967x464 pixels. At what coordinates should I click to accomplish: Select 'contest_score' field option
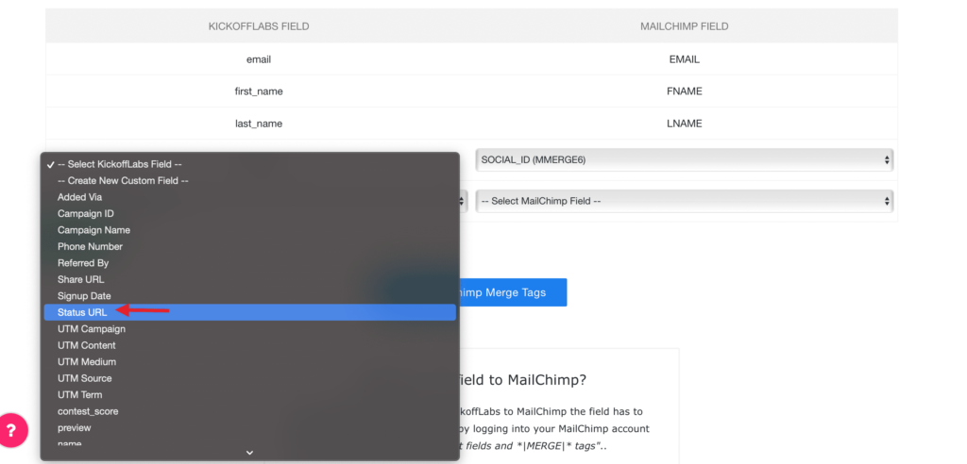point(249,411)
